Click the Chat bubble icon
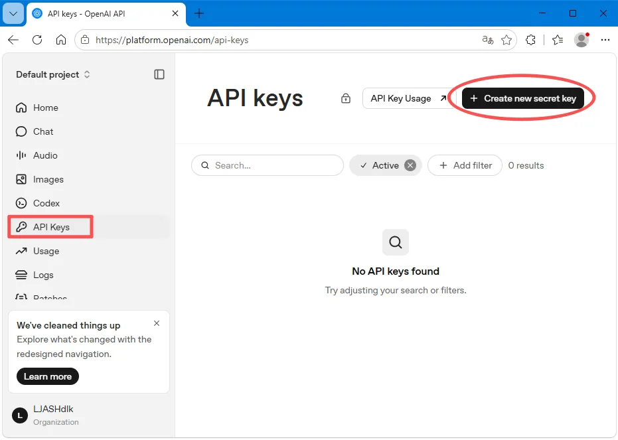Image resolution: width=618 pixels, height=440 pixels. click(21, 131)
